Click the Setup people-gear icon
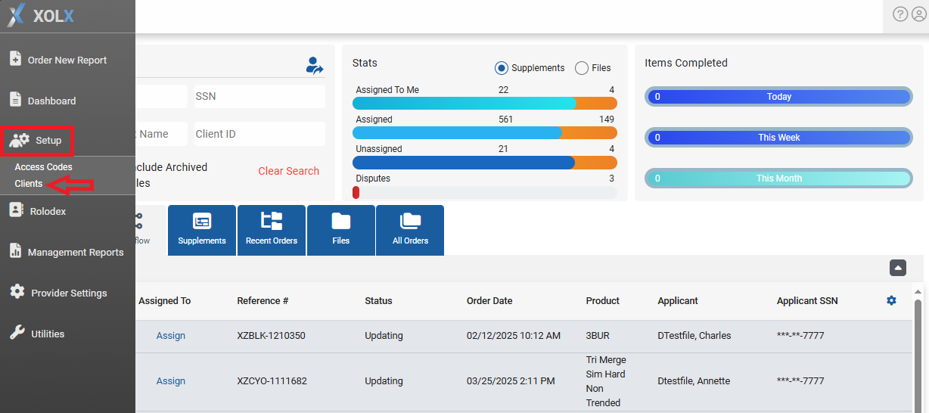This screenshot has height=413, width=929. click(19, 140)
